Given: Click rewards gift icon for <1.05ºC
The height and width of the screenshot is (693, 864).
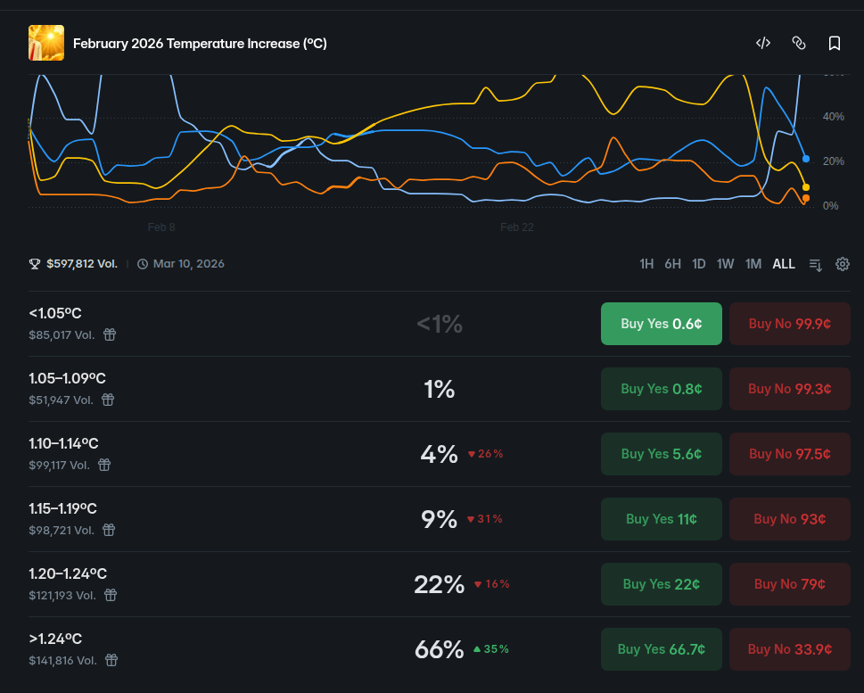Looking at the screenshot, I should 110,334.
